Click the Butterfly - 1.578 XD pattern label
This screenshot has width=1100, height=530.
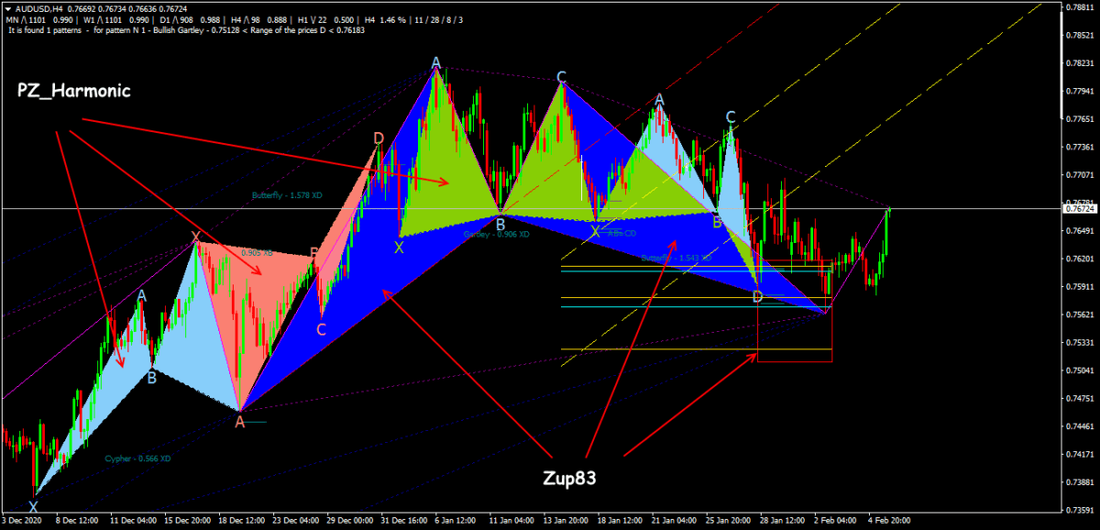[287, 195]
